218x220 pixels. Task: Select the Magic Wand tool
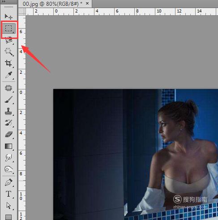tap(9, 52)
